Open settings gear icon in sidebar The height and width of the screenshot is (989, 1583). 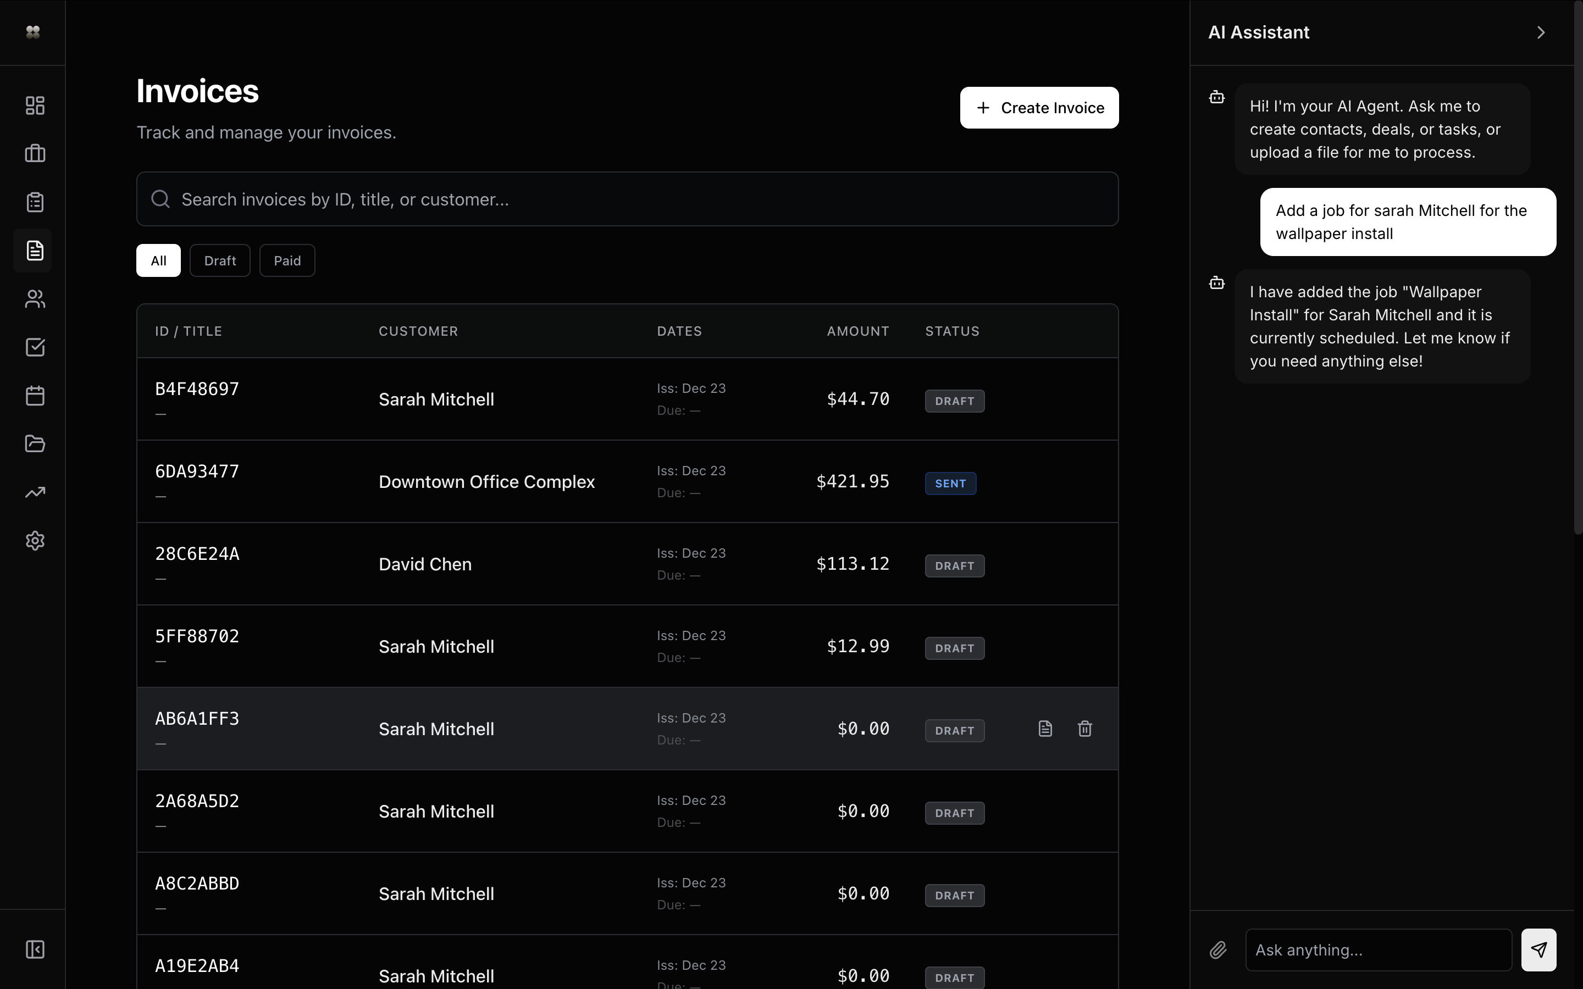pos(35,541)
